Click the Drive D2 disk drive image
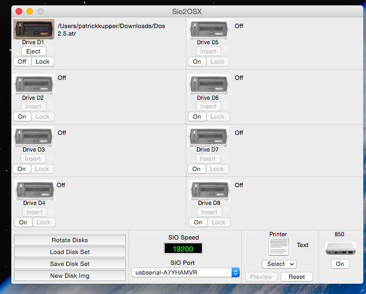Viewport: 366px width, 294px height. click(34, 84)
